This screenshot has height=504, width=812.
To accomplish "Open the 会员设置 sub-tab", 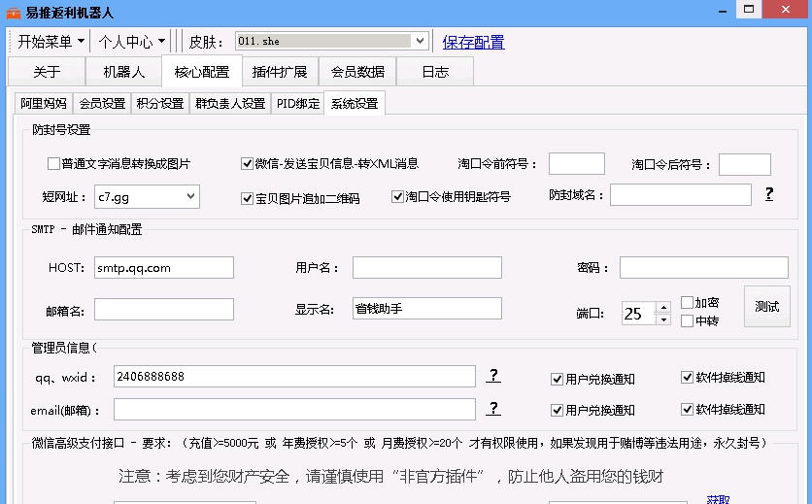I will pos(102,104).
